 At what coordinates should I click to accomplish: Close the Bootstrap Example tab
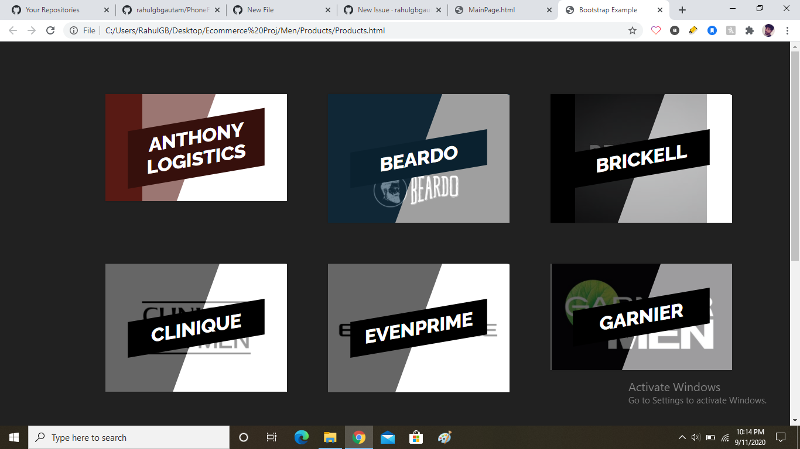coord(660,10)
